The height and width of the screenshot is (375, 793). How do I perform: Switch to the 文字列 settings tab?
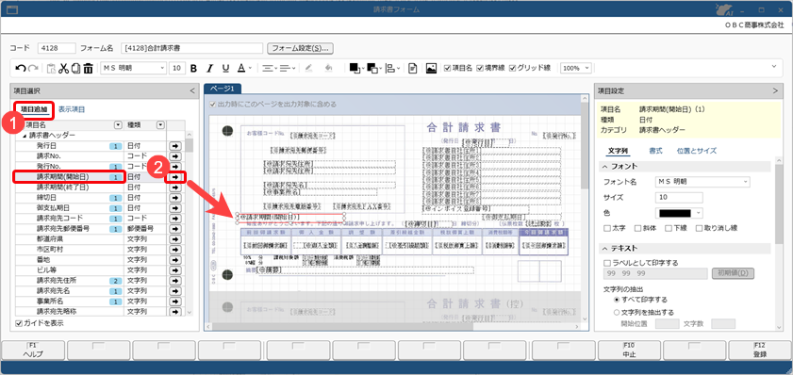pyautogui.click(x=618, y=151)
